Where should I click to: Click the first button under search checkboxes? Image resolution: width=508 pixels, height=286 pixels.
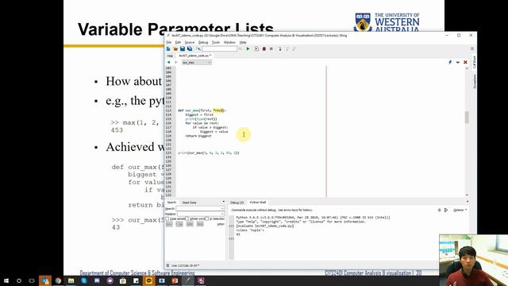click(x=169, y=224)
